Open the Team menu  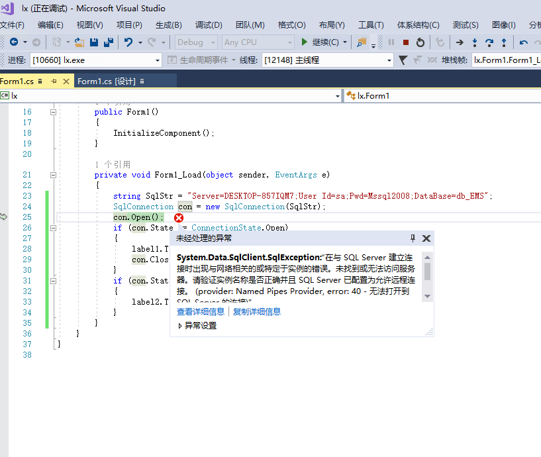[250, 25]
